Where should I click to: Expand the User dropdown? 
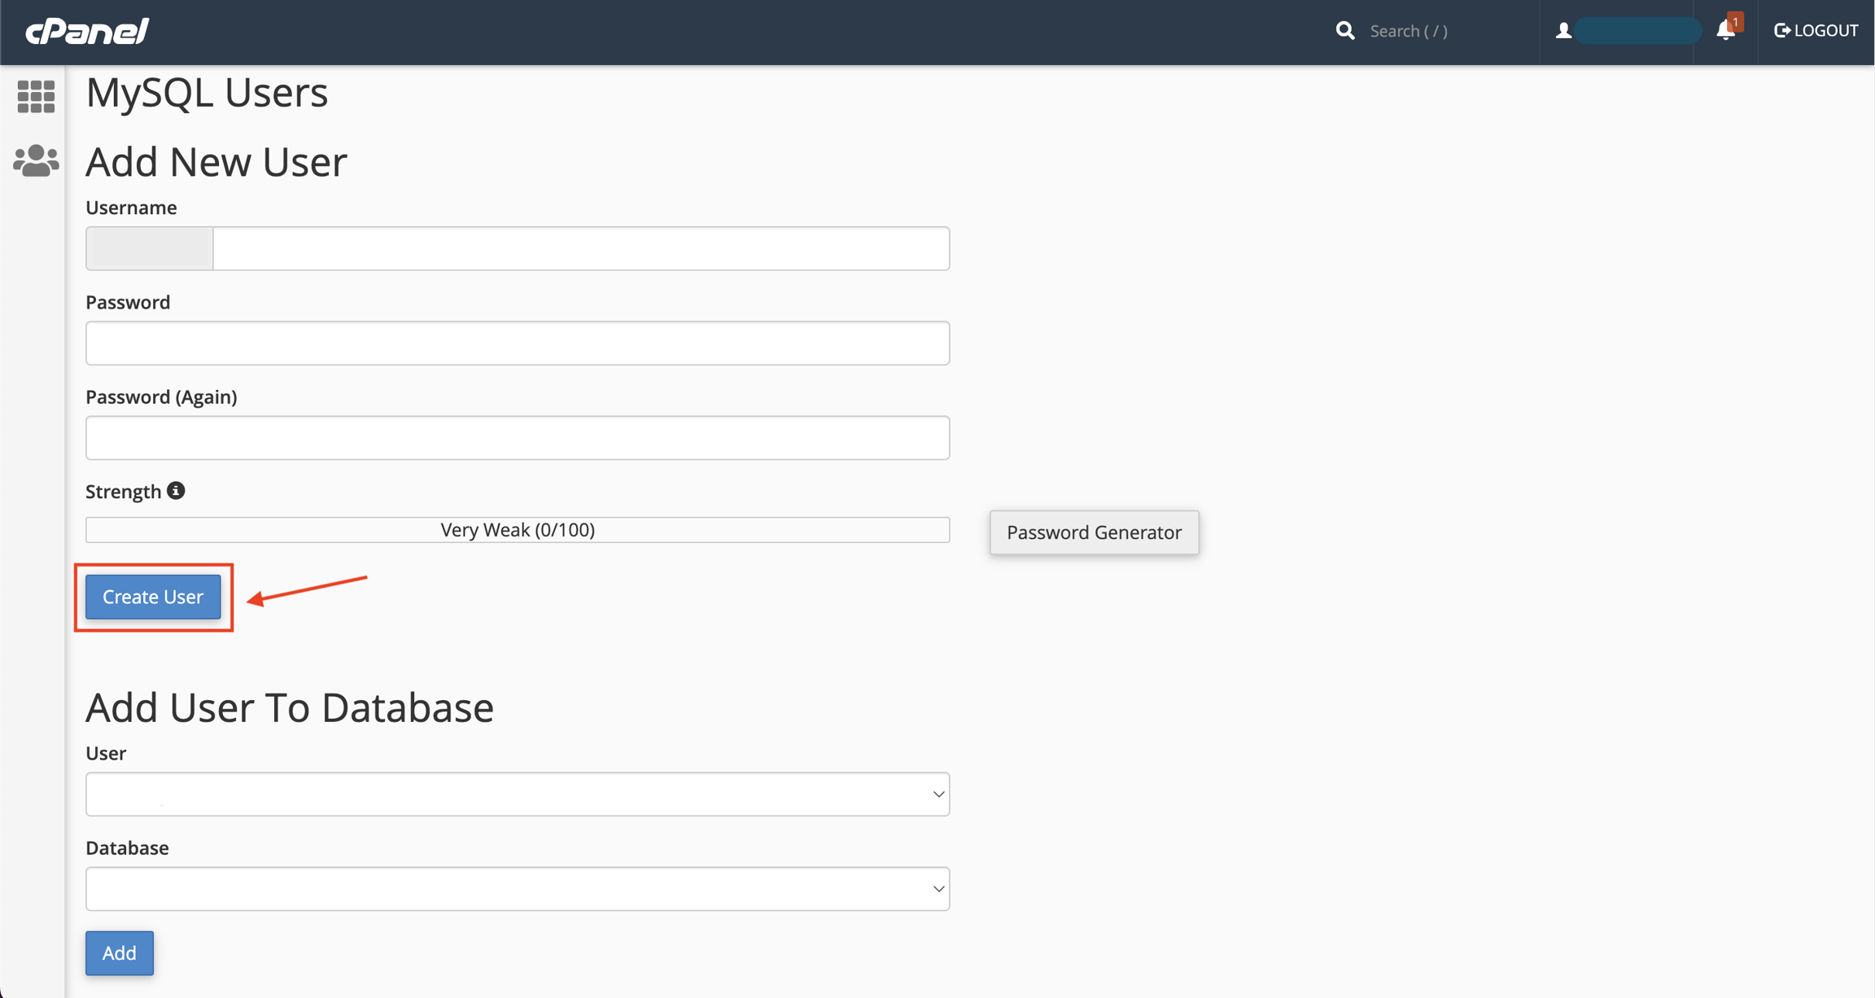click(x=517, y=794)
